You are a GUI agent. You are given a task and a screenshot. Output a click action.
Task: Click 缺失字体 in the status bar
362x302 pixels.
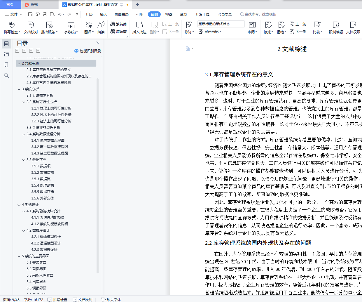click(x=111, y=300)
